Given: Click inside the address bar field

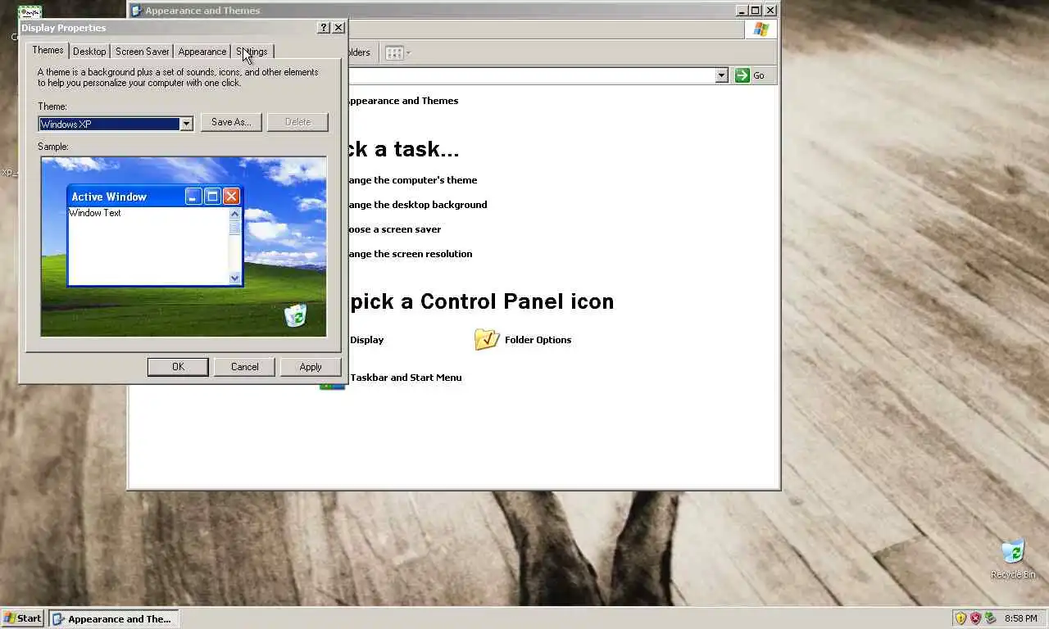Looking at the screenshot, I should [531, 75].
